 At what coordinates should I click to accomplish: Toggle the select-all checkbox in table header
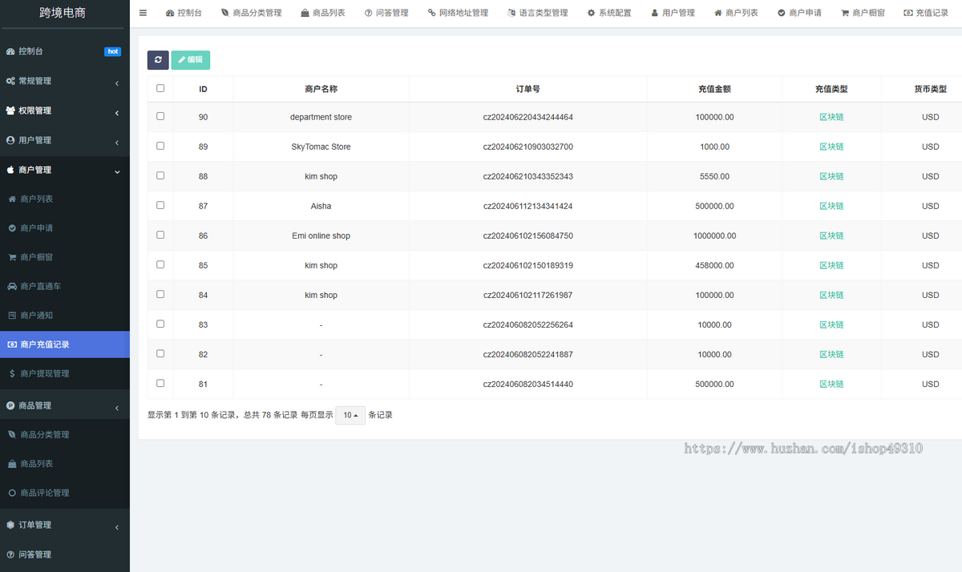(x=160, y=88)
